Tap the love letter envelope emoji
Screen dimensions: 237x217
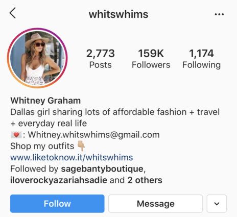point(16,135)
